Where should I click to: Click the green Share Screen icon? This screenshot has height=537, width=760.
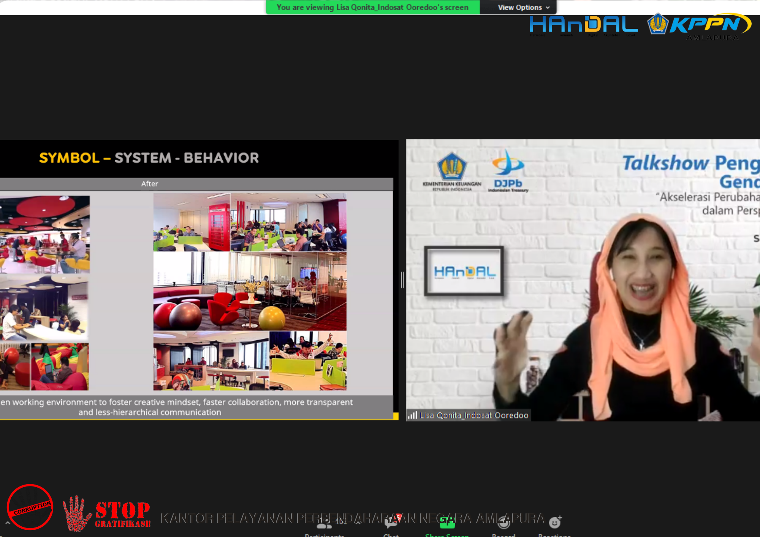point(447,523)
